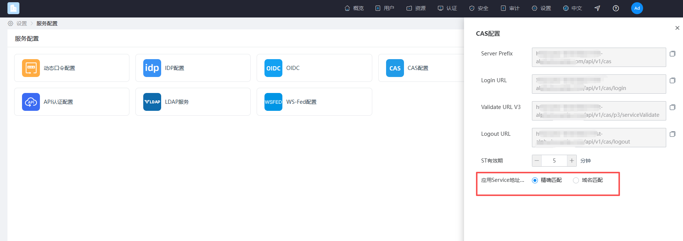This screenshot has height=241, width=683.
Task: Open the IDP配置 idp icon
Action: point(152,68)
